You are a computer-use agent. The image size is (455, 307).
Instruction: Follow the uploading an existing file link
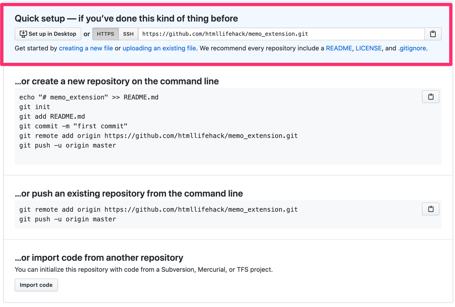pos(159,48)
